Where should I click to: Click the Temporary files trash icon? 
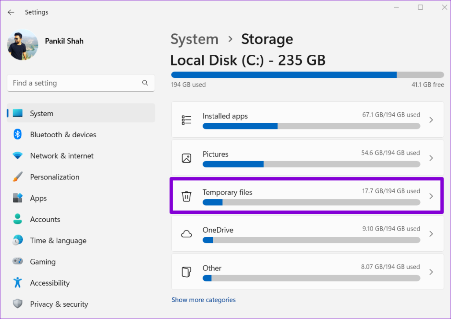(x=186, y=196)
